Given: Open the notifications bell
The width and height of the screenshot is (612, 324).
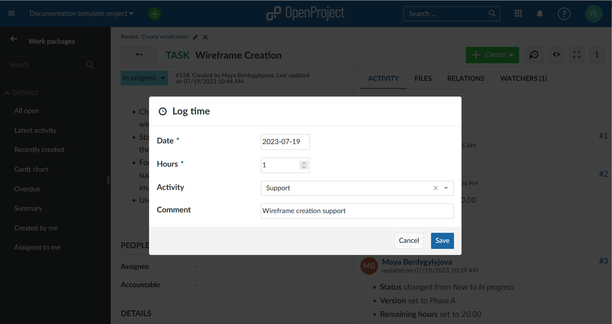Looking at the screenshot, I should tap(540, 13).
